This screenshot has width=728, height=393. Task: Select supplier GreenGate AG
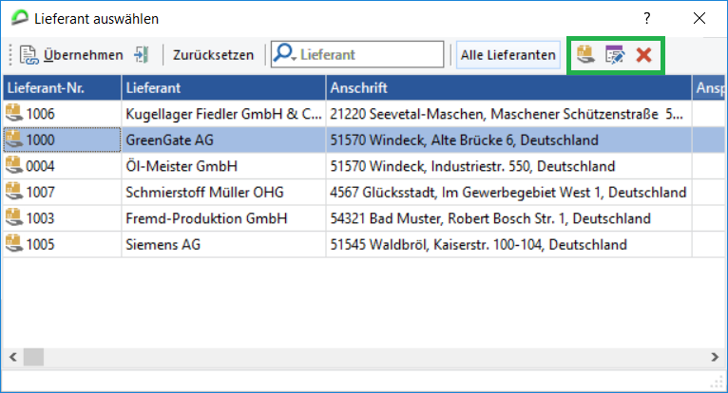[169, 140]
